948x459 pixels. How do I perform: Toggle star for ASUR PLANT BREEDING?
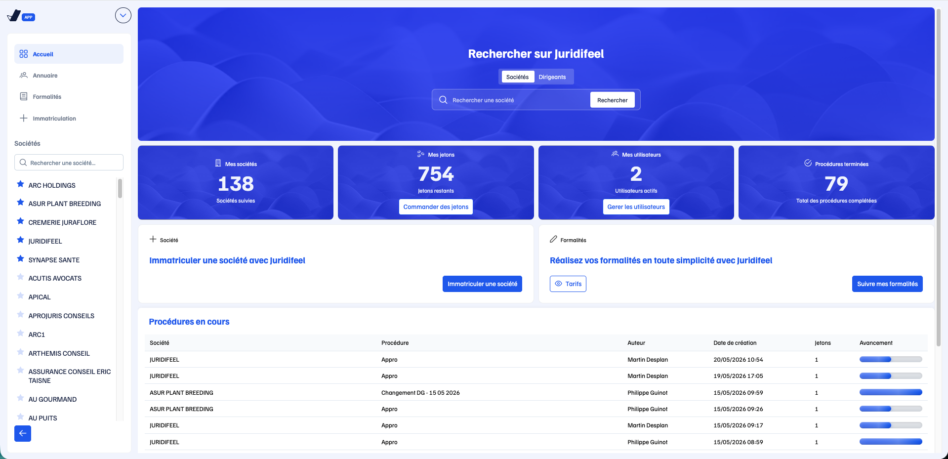pos(20,203)
